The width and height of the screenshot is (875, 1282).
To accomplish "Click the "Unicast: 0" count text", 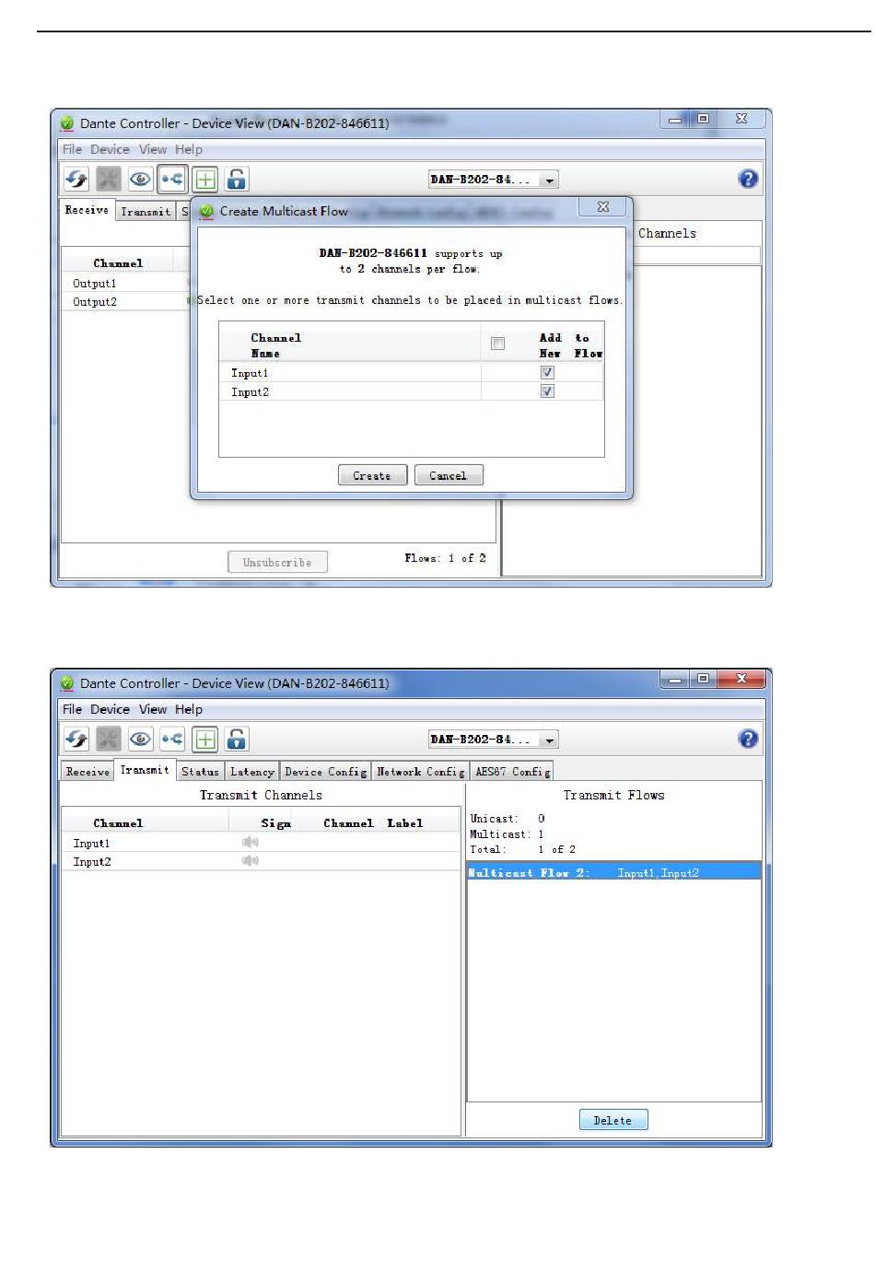I will [507, 818].
